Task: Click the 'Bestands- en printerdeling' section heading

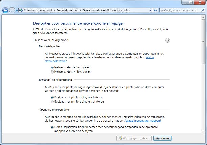Action: pyautogui.click(x=55, y=80)
